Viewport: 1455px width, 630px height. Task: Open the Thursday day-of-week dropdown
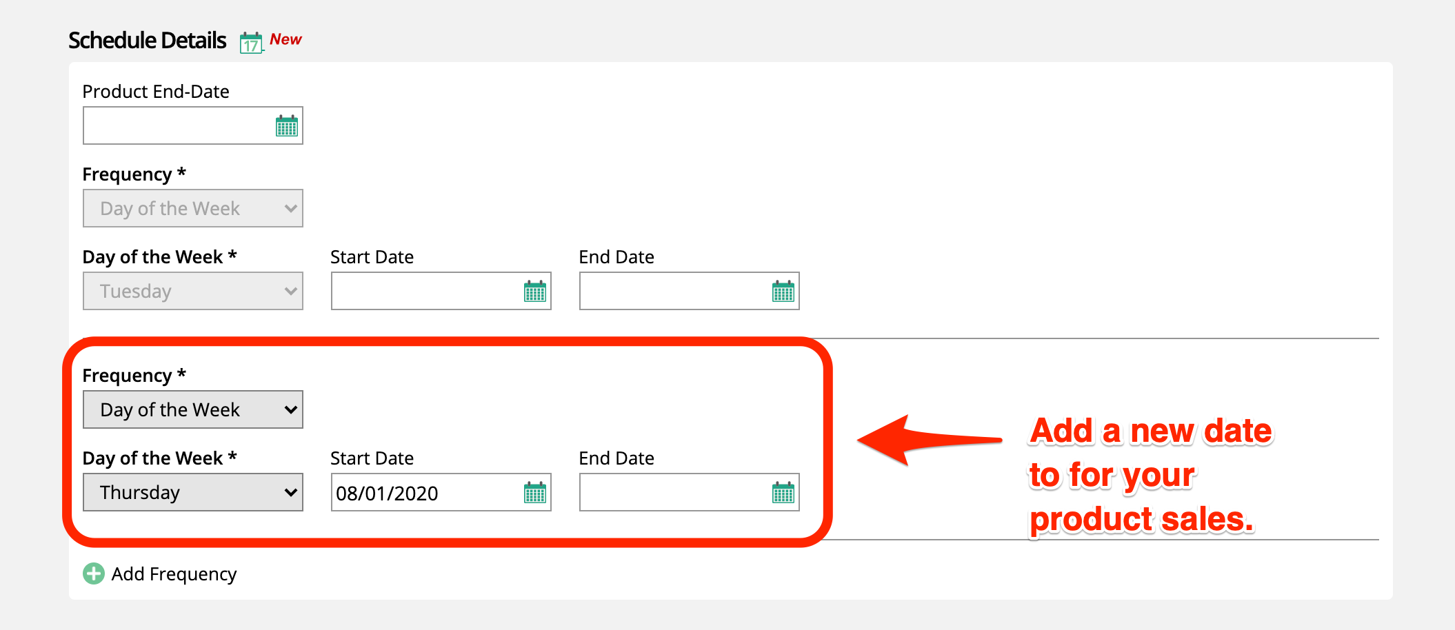pyautogui.click(x=193, y=492)
